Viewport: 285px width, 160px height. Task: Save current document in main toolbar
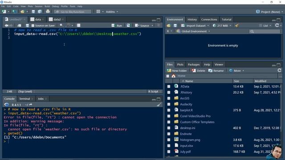coord(33,12)
